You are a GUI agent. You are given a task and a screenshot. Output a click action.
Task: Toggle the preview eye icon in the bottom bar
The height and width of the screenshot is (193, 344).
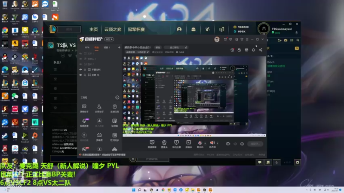[x=235, y=144]
